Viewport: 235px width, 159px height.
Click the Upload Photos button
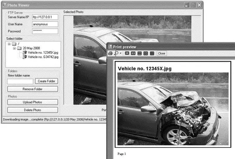tap(33, 102)
